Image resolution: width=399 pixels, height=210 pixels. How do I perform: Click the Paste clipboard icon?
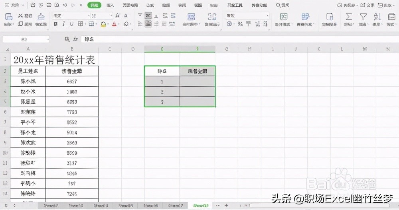tap(8, 17)
